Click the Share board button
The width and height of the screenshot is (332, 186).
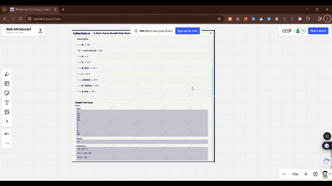(x=318, y=31)
